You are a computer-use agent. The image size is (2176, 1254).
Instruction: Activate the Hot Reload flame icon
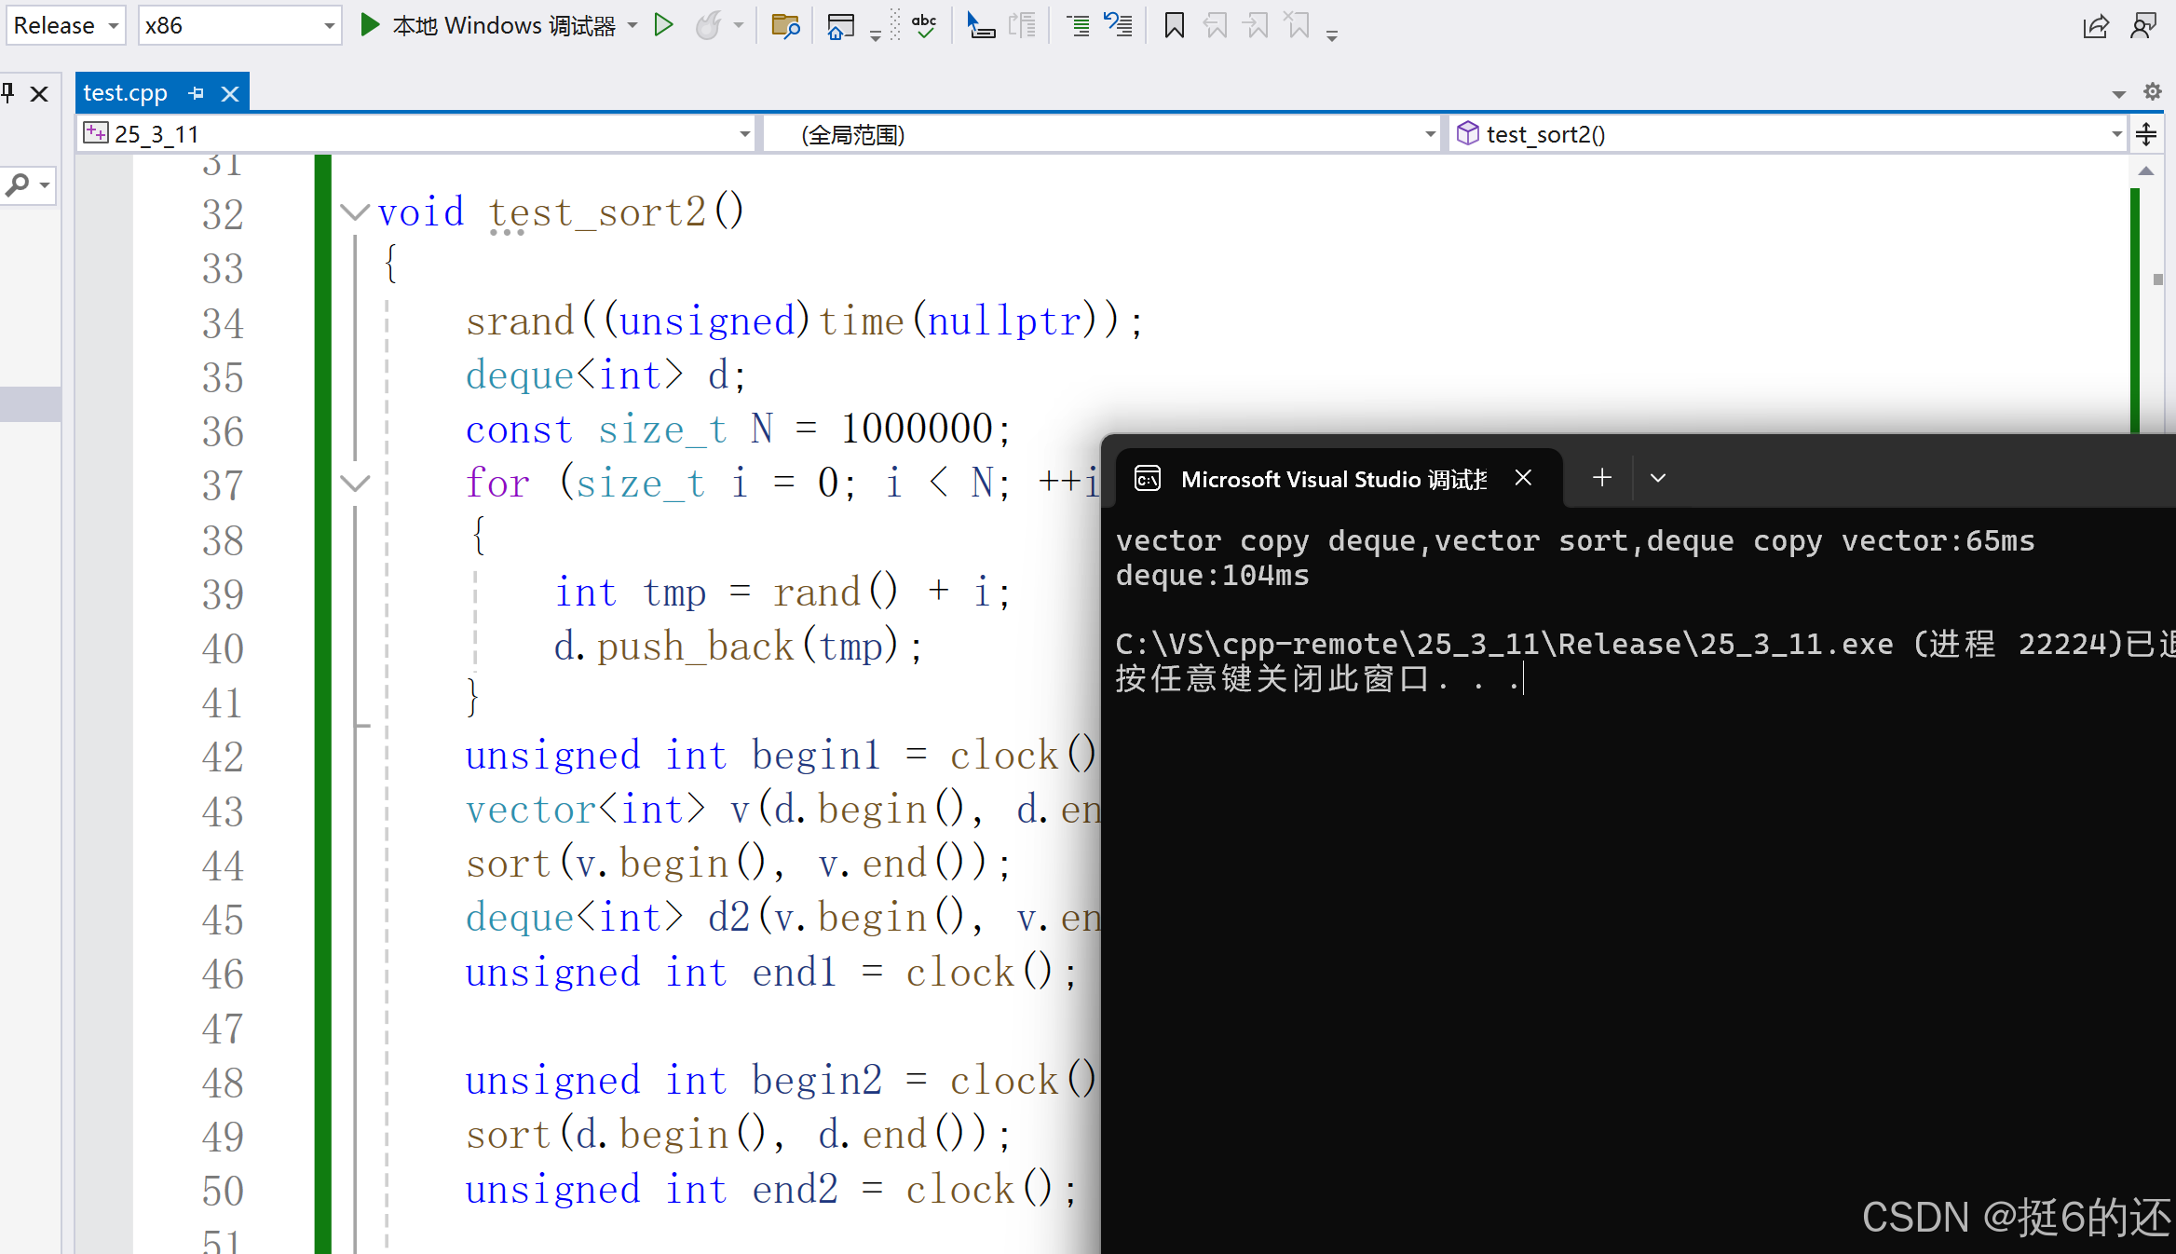pos(710,25)
